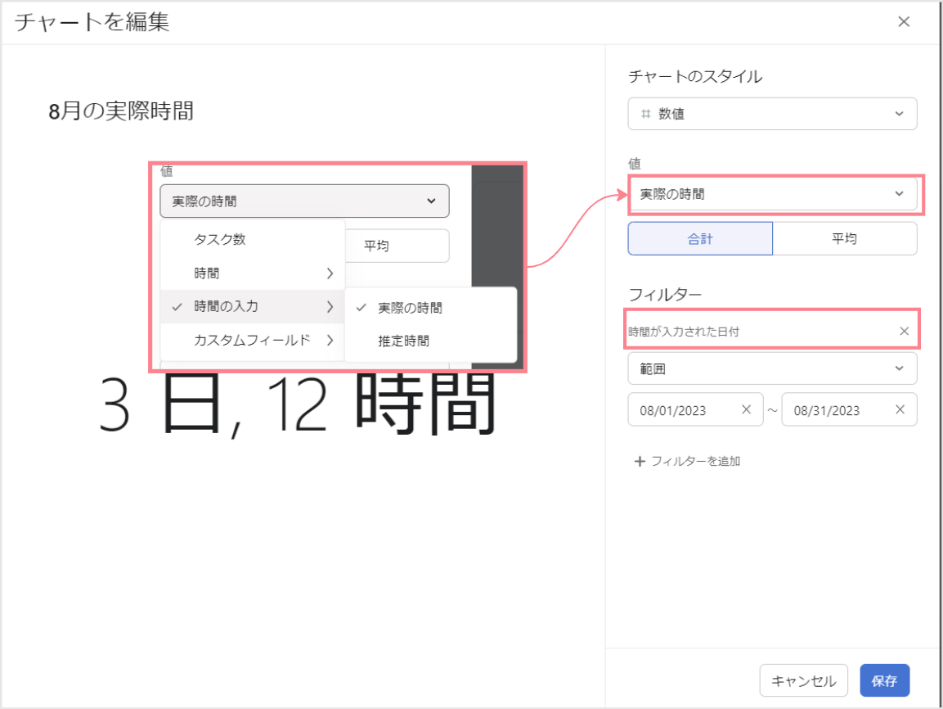Open the 範囲 dropdown
Viewport: 943px width, 709px height.
coord(772,368)
